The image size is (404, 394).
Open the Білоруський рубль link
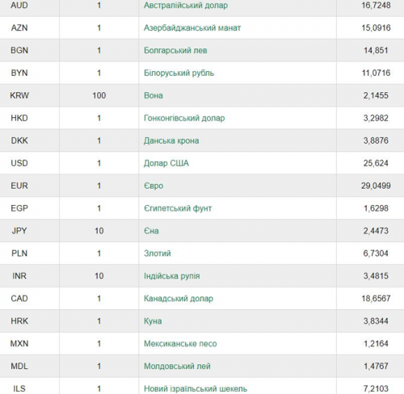click(179, 73)
